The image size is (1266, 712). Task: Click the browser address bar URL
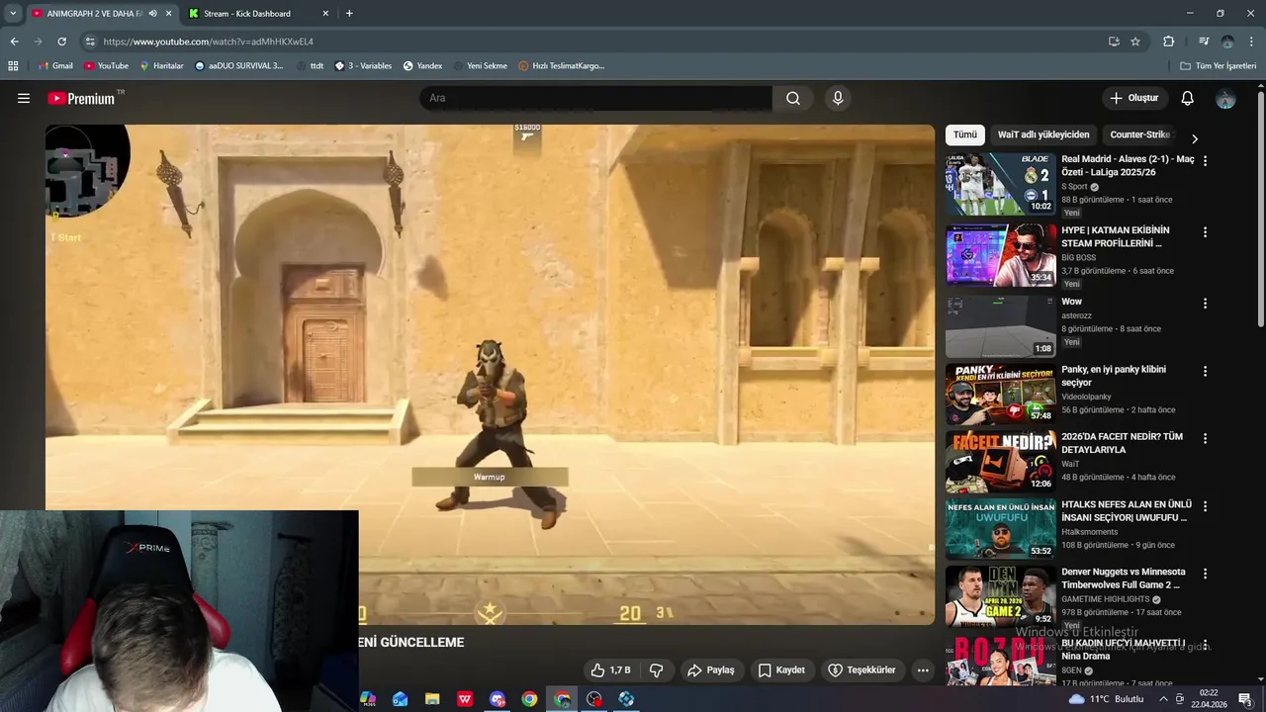[209, 42]
